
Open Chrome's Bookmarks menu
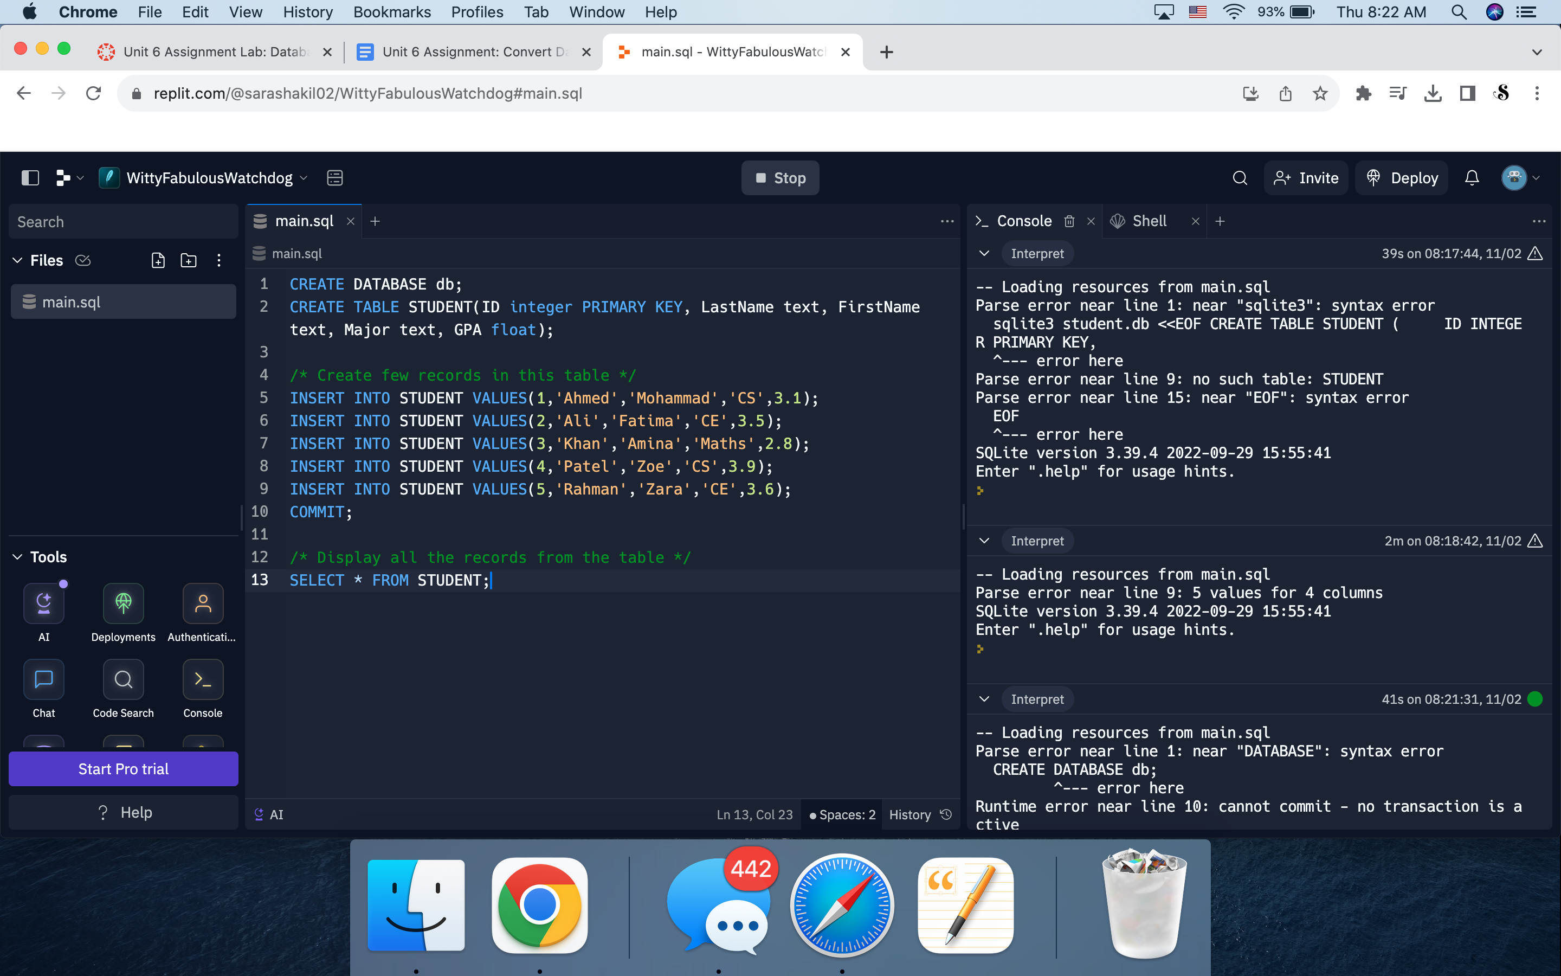[x=392, y=11]
